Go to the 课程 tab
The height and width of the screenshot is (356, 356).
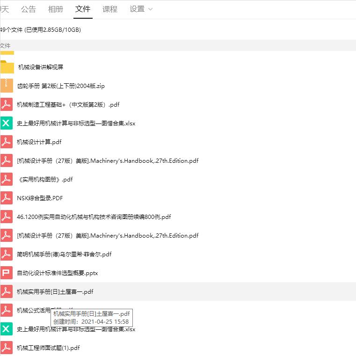pos(110,9)
